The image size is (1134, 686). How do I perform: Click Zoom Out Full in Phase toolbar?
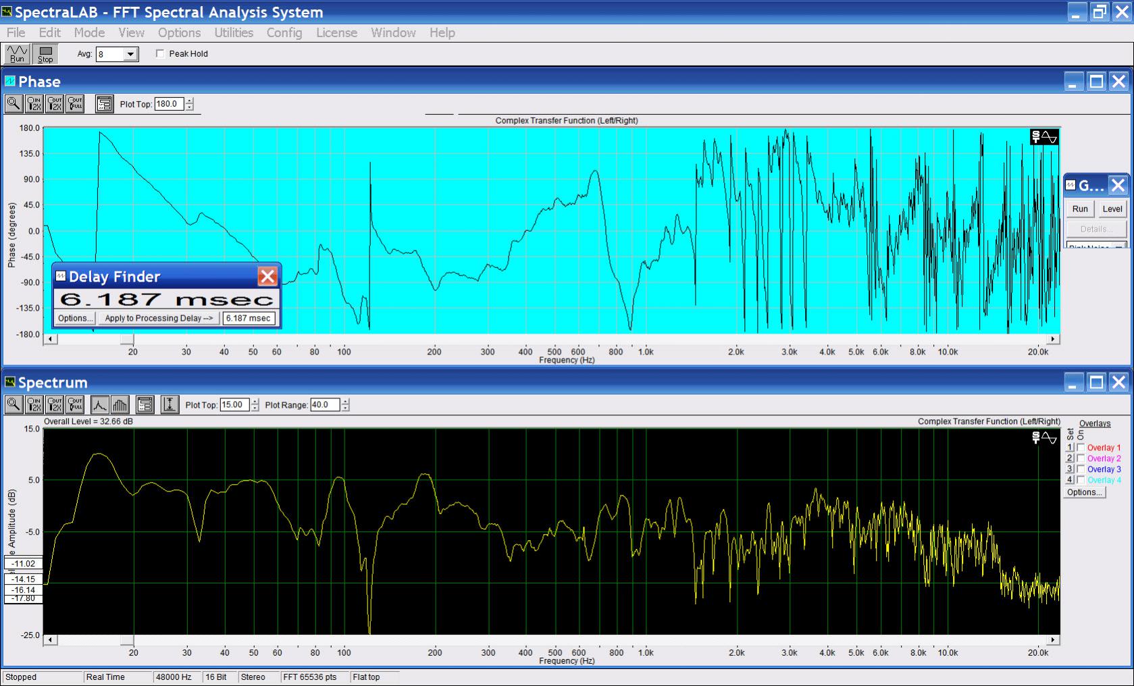click(x=75, y=104)
